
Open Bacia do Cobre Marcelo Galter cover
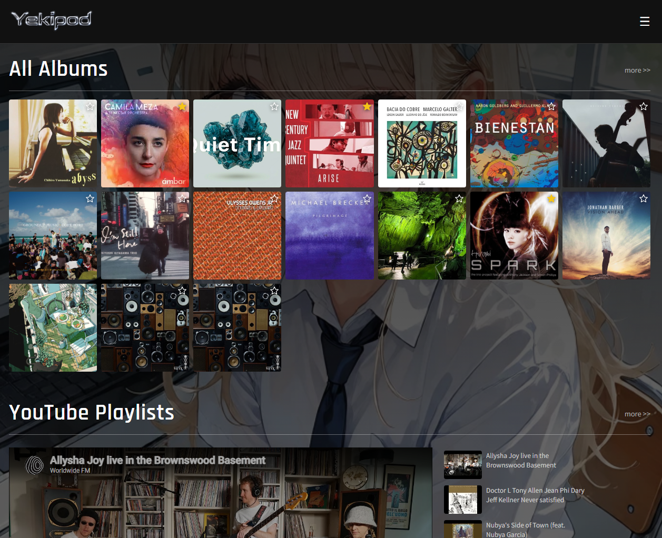(422, 144)
